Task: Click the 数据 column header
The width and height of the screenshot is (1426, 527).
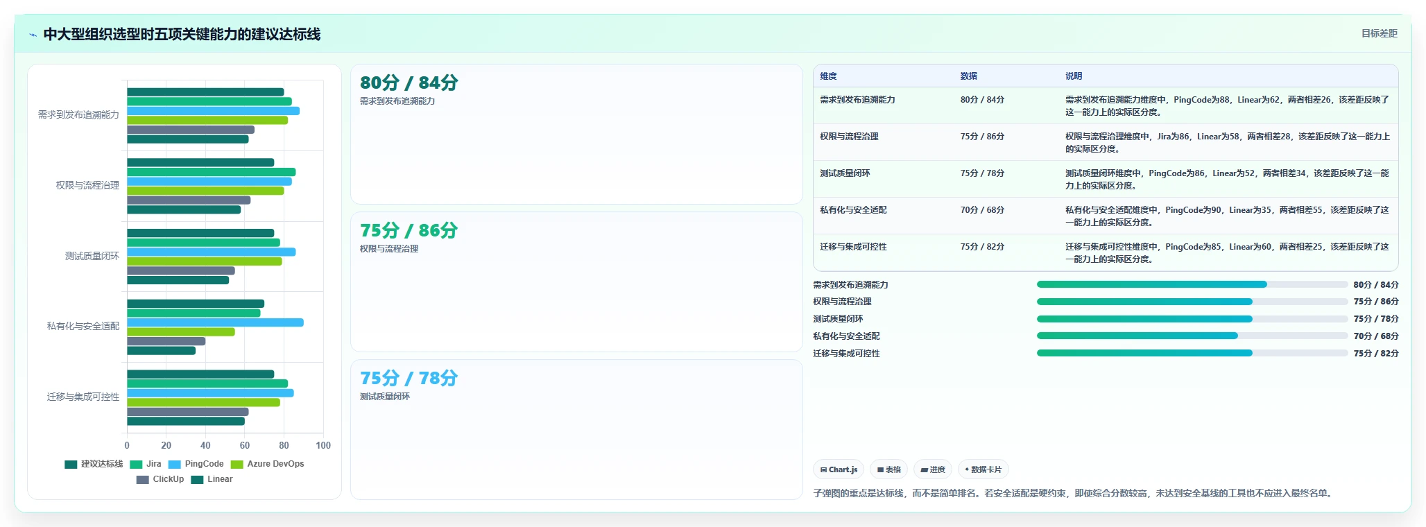Action: point(968,76)
